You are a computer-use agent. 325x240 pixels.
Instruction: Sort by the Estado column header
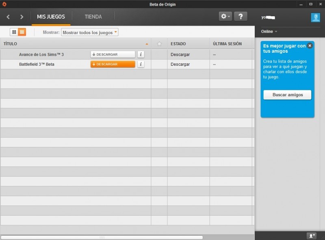click(188, 44)
